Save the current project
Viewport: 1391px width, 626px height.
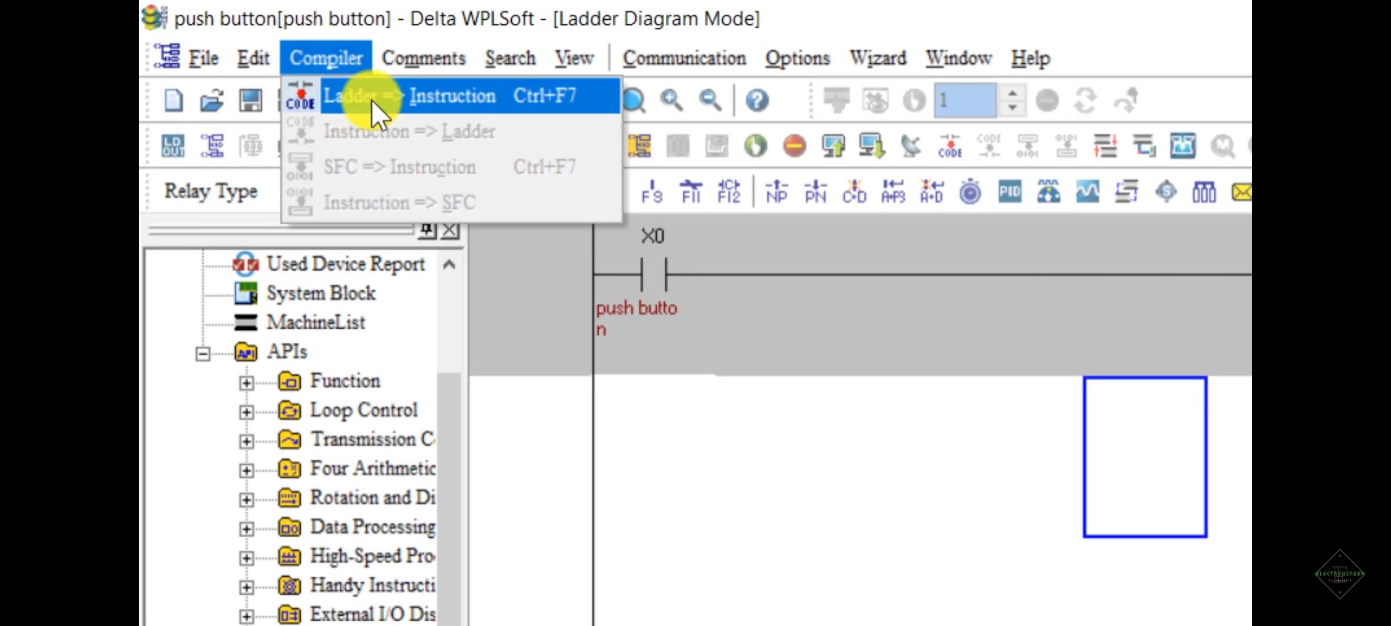[x=249, y=100]
